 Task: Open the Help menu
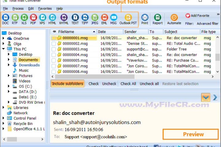[x=60, y=9]
